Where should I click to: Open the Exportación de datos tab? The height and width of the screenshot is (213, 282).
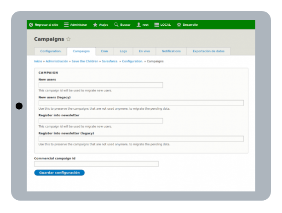[208, 51]
